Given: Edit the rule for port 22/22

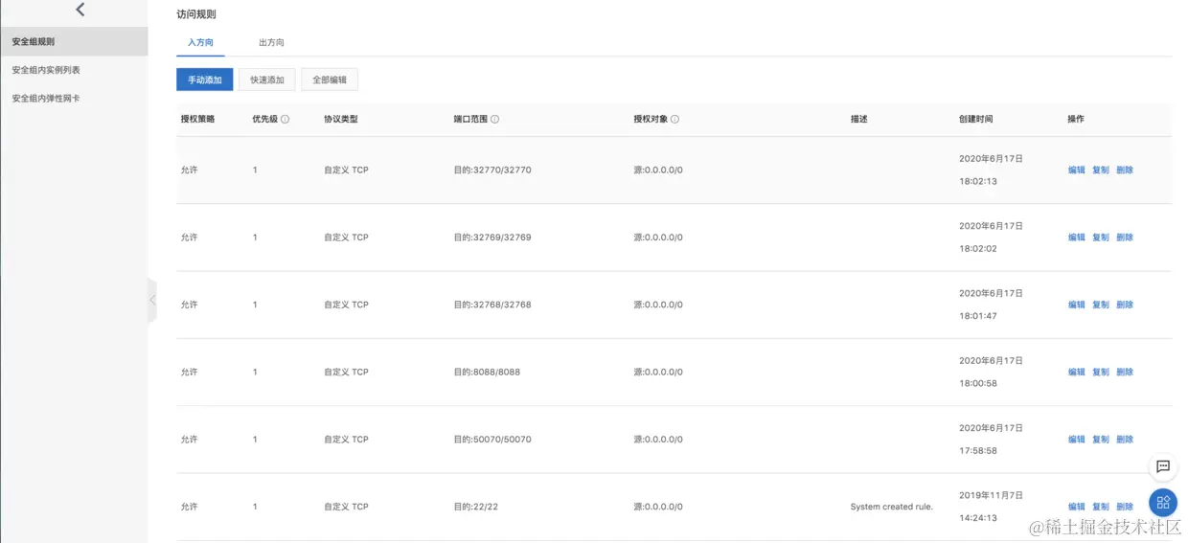Looking at the screenshot, I should pos(1077,507).
